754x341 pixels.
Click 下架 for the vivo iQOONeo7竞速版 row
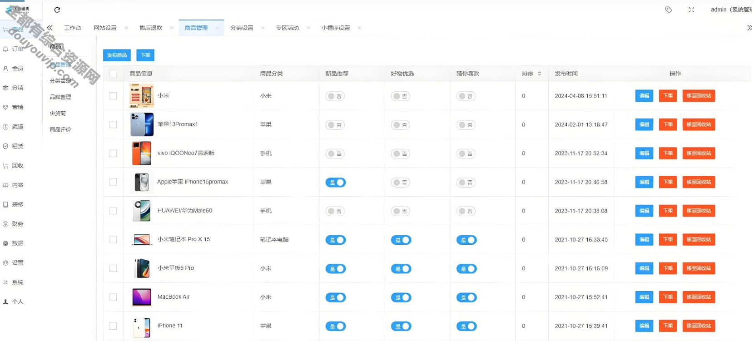pyautogui.click(x=668, y=153)
